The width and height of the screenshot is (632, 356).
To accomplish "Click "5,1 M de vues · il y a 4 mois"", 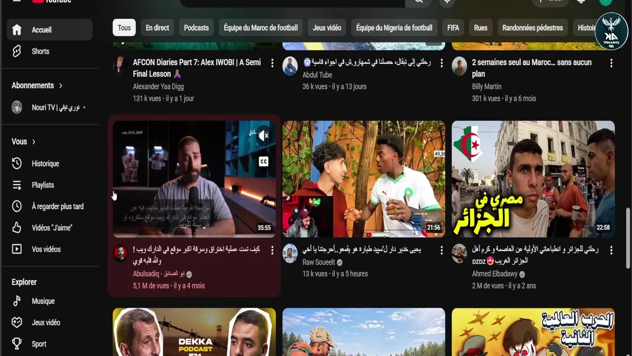I will (x=169, y=286).
